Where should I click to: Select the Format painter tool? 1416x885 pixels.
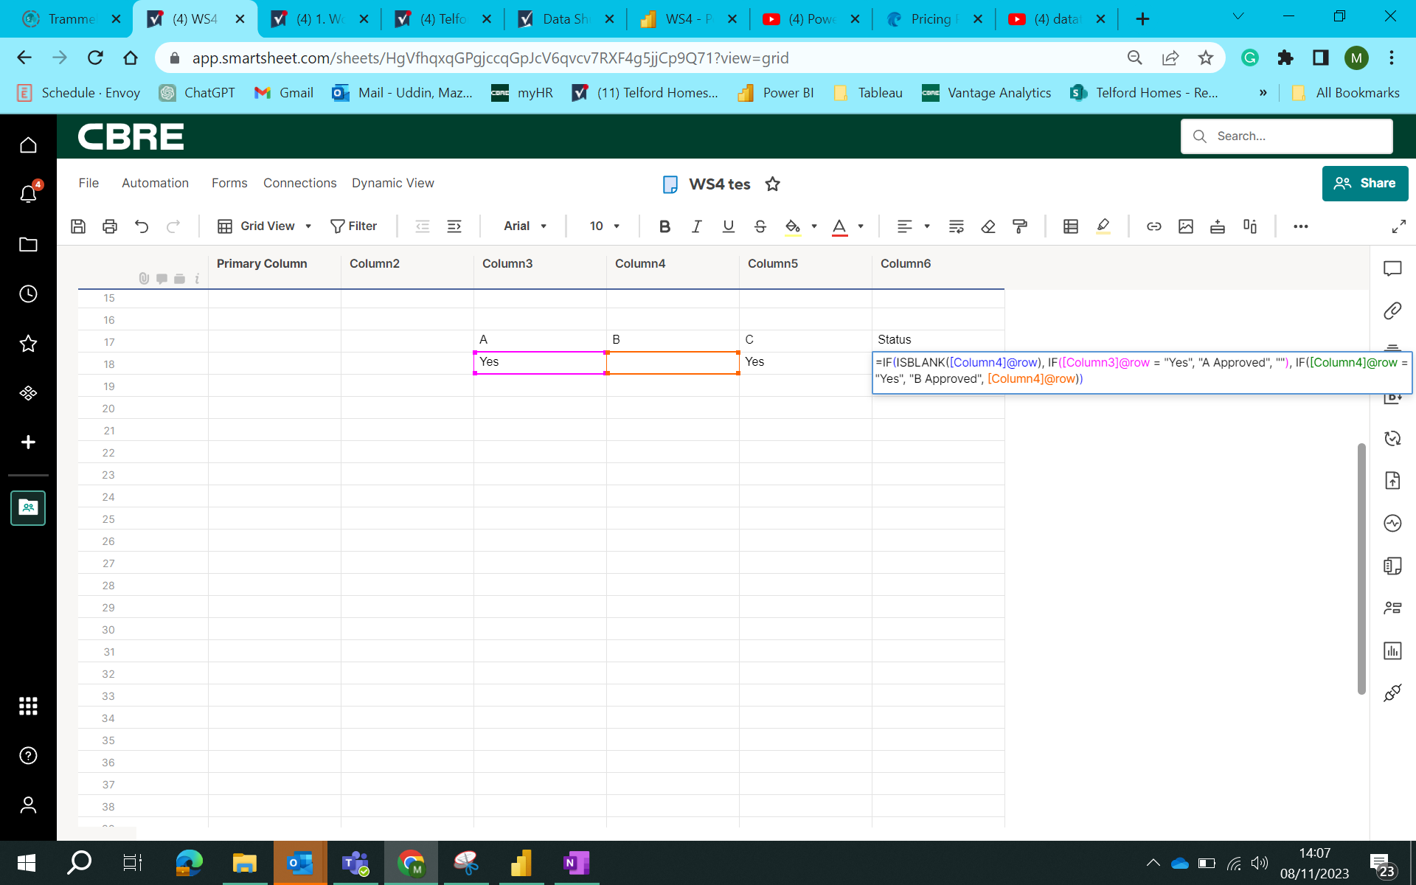1020,226
